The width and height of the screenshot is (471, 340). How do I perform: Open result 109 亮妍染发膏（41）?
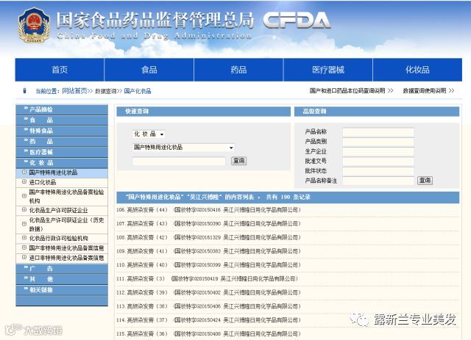(209, 251)
